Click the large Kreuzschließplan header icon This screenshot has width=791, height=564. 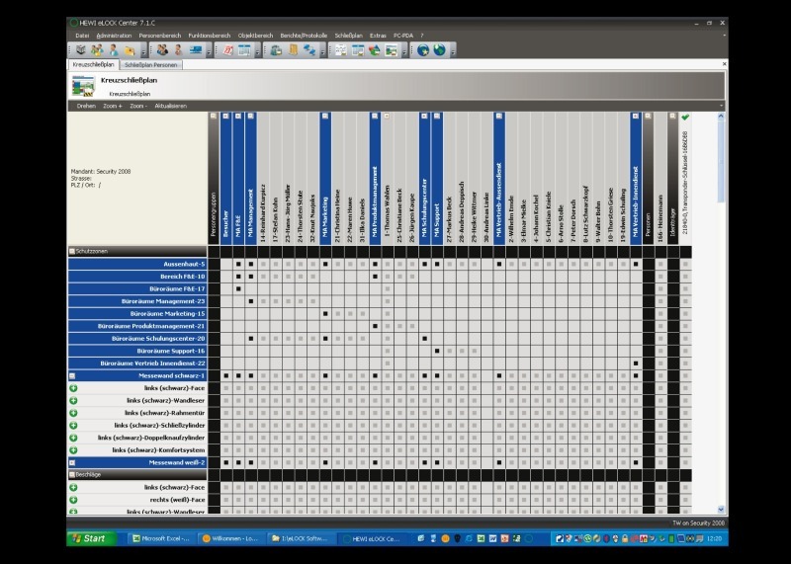tap(83, 86)
